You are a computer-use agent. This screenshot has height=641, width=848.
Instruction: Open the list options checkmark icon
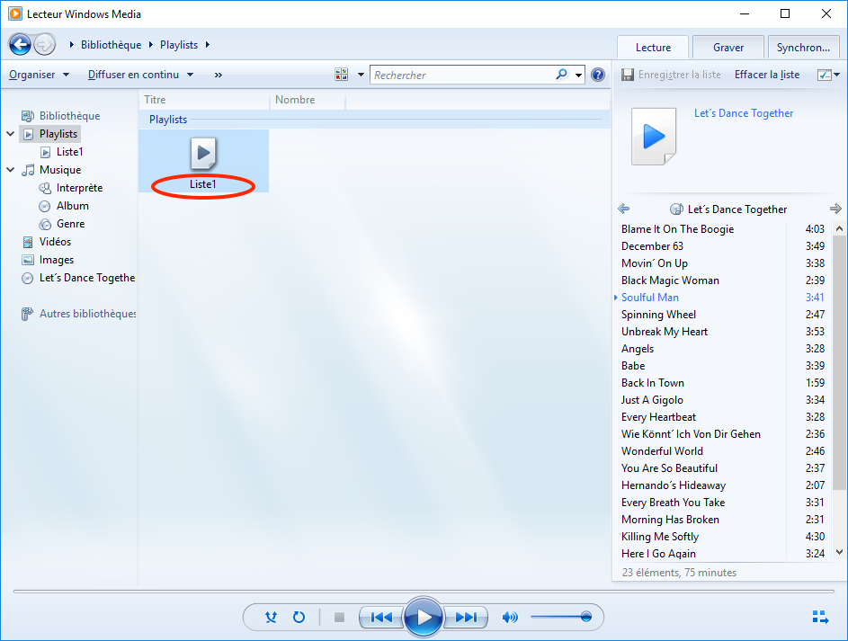[825, 75]
